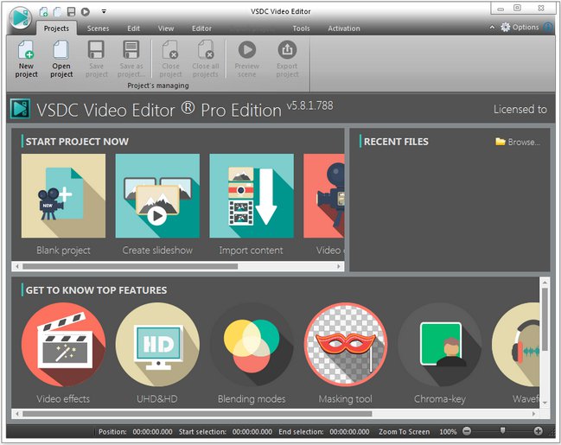Image resolution: width=561 pixels, height=445 pixels.
Task: Click the blue info icon beside Options
Action: 548,27
